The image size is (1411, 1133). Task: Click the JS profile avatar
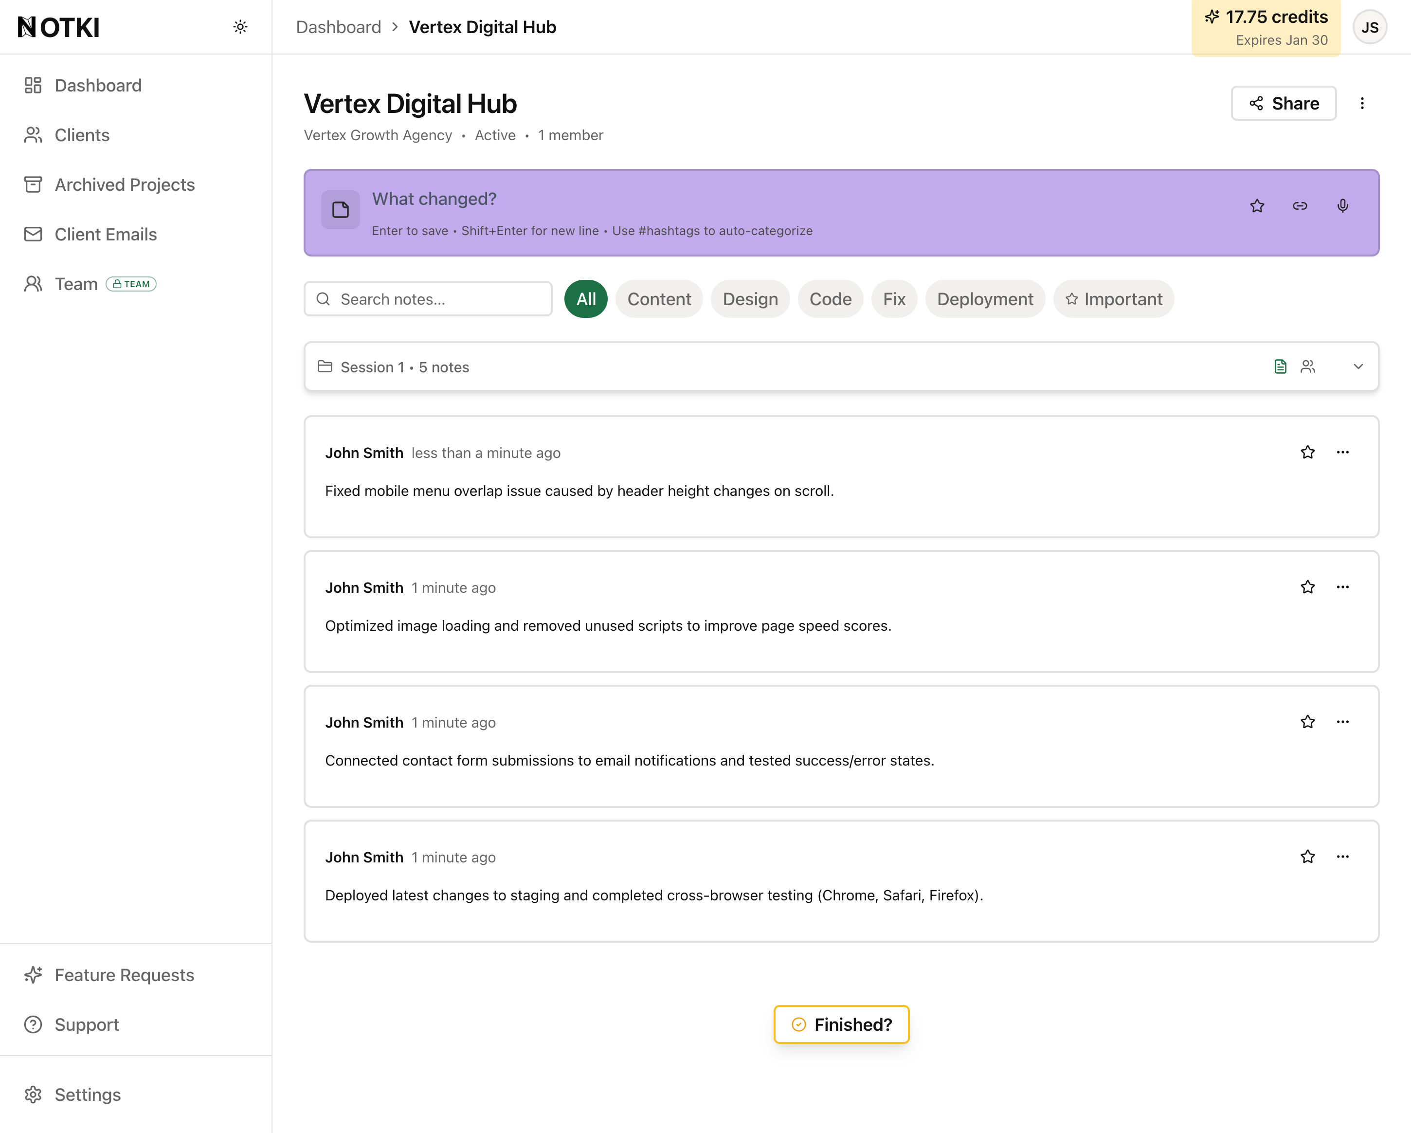(x=1370, y=27)
